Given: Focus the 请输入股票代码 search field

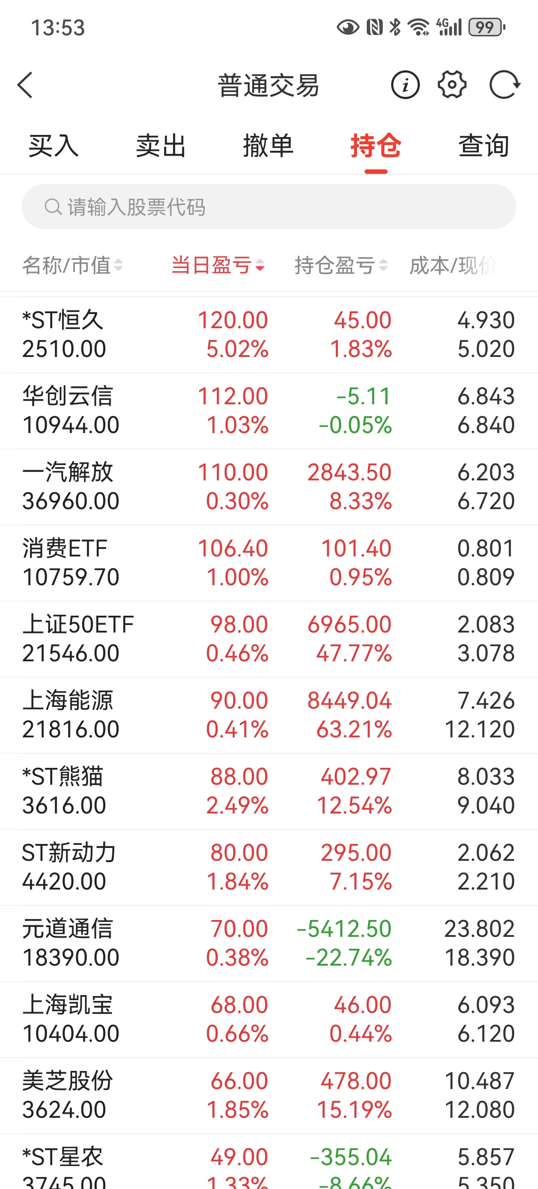Looking at the screenshot, I should (x=277, y=207).
